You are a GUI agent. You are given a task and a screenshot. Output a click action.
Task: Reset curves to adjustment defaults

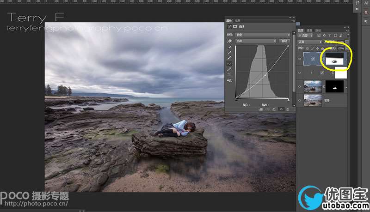[x=274, y=109]
